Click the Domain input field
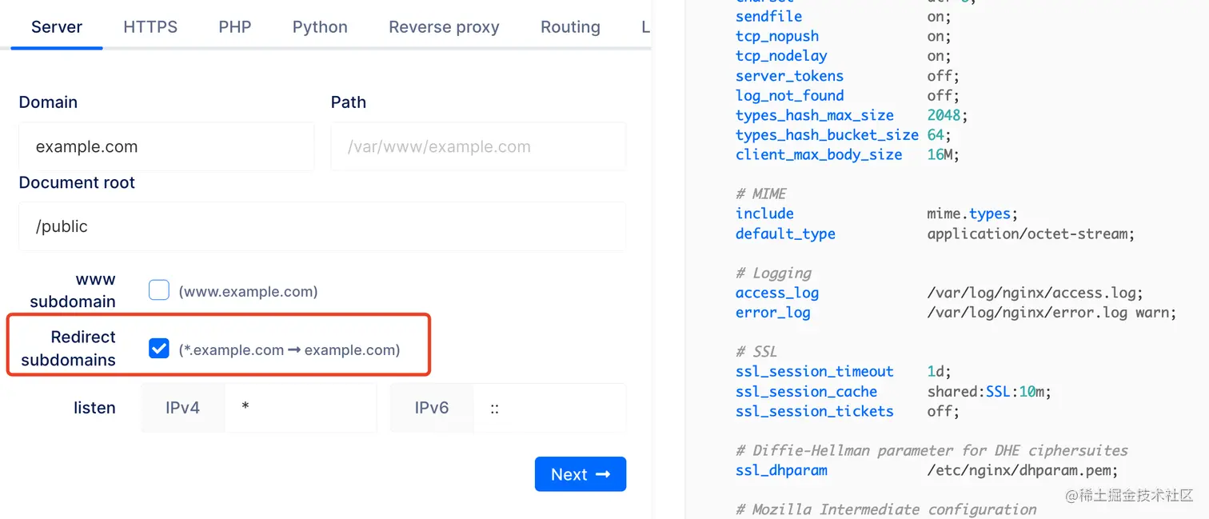 166,146
